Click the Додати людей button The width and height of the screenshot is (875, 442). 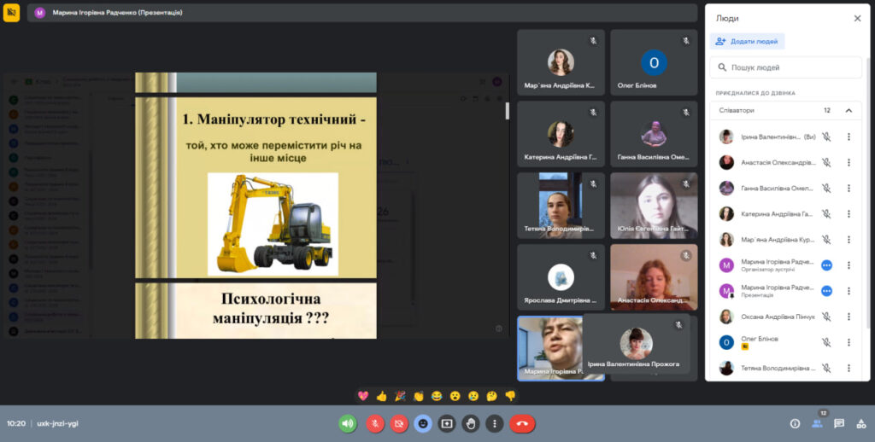[747, 41]
